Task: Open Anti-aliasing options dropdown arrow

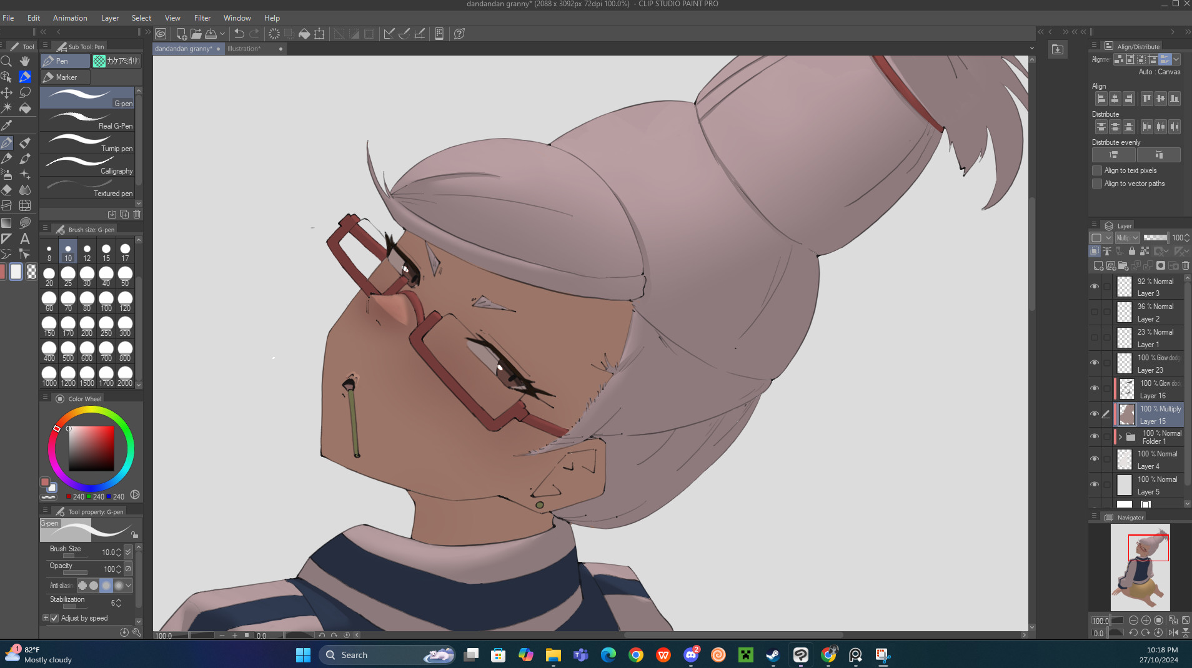Action: click(128, 586)
